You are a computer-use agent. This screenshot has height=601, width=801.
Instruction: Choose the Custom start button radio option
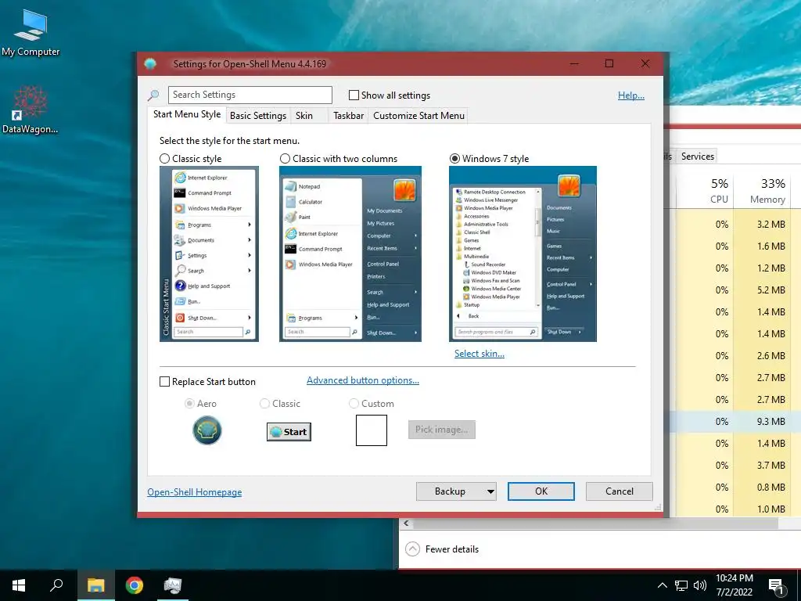(x=354, y=404)
